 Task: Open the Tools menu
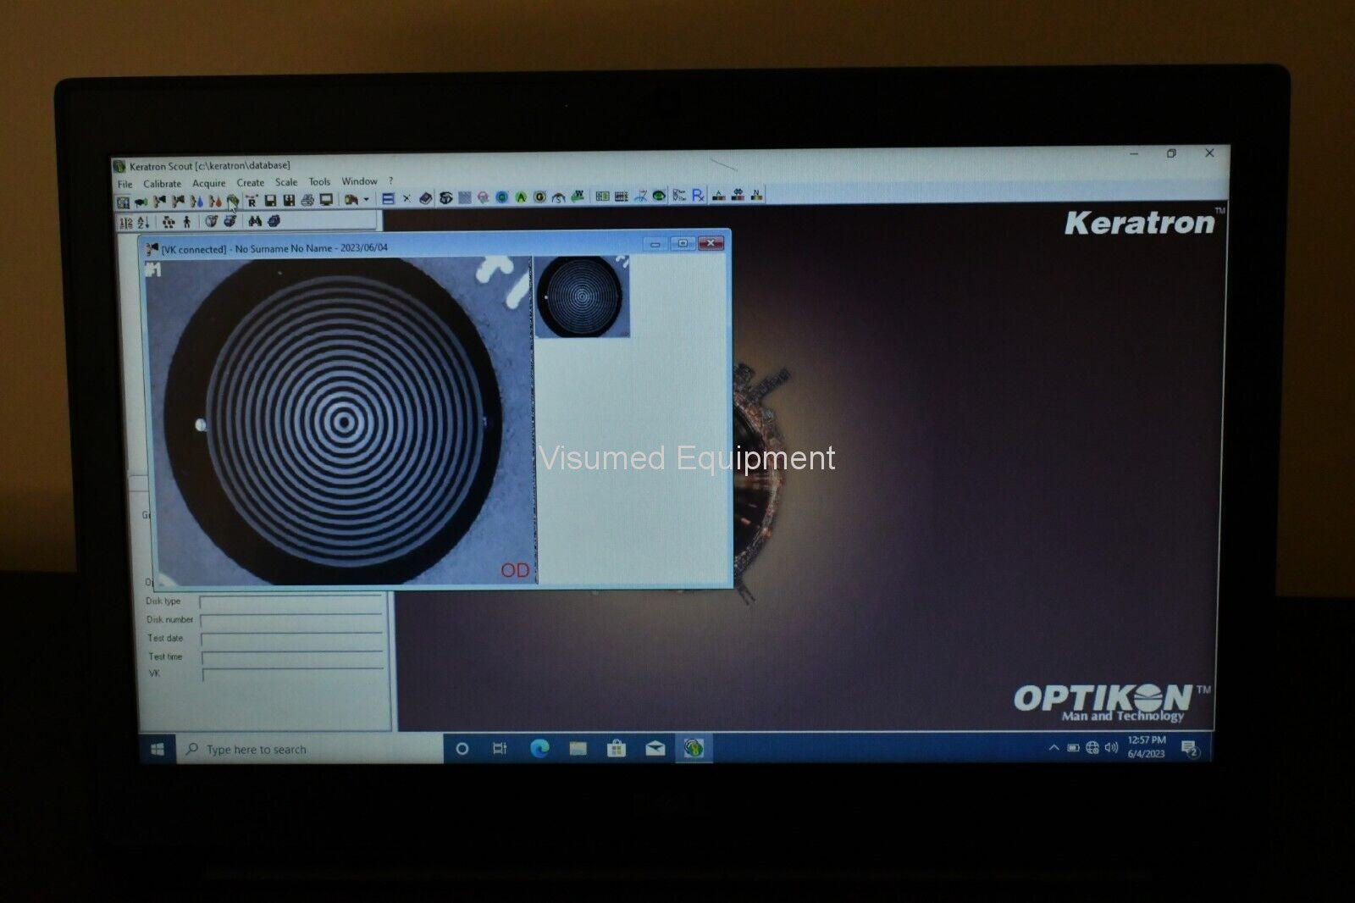[319, 182]
